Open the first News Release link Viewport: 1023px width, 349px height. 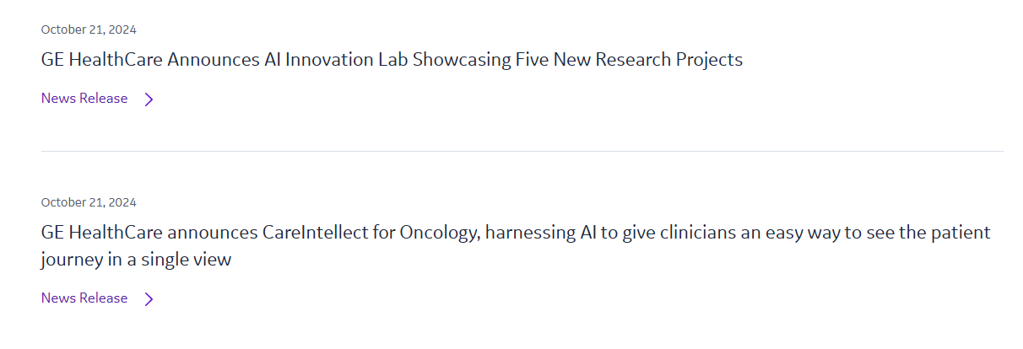tap(84, 99)
